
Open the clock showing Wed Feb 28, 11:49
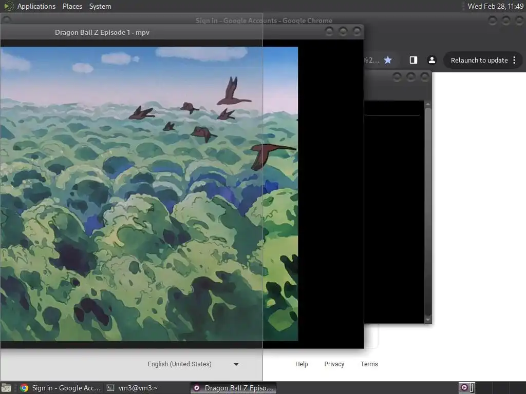pos(496,6)
